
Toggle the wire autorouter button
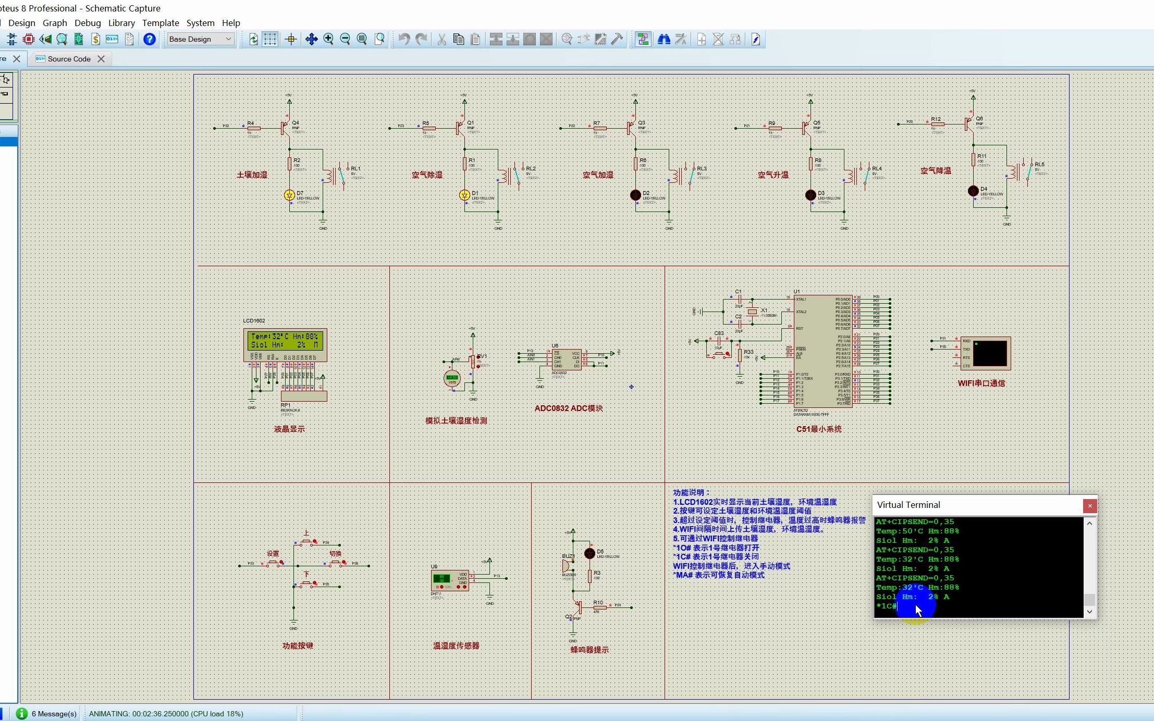[643, 39]
